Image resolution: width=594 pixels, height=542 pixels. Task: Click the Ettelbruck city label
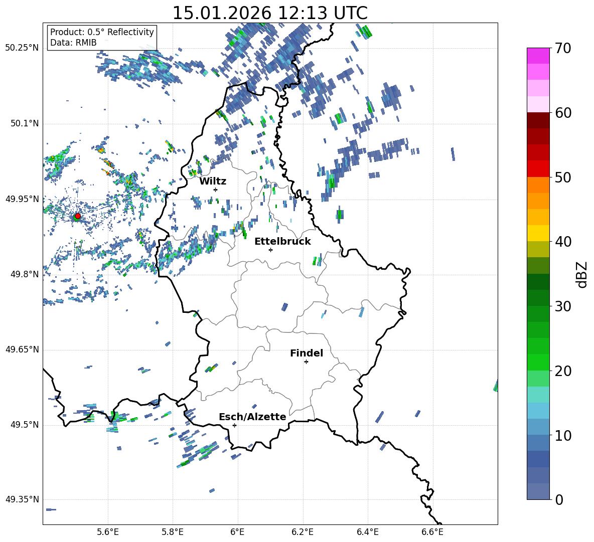pyautogui.click(x=282, y=241)
